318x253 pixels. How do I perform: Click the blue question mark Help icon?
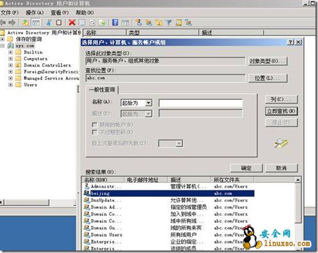pos(115,22)
